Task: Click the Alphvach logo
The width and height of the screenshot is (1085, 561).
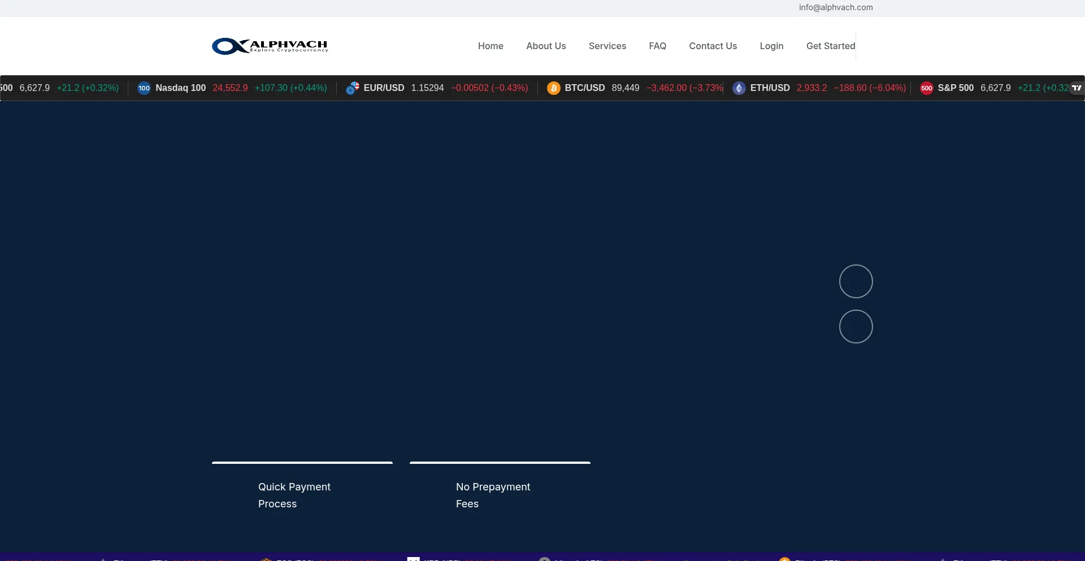Action: click(x=270, y=46)
